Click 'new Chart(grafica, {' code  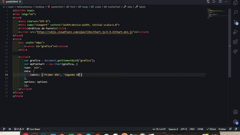coord(63,64)
